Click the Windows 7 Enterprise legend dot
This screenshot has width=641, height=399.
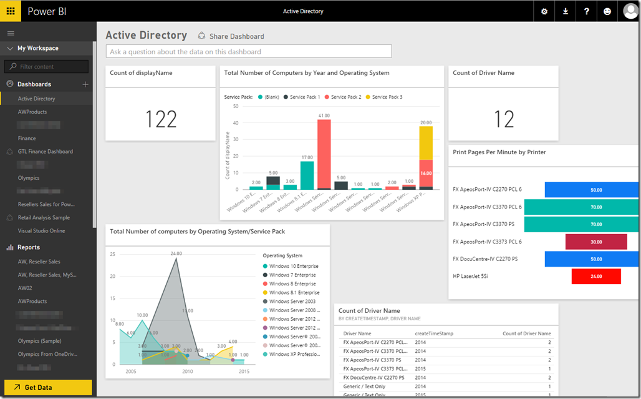coord(265,275)
